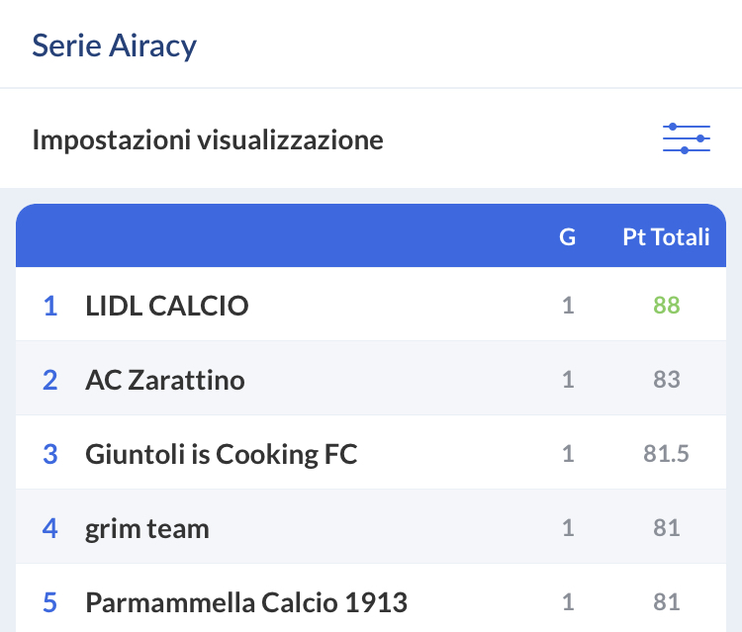The image size is (742, 632).
Task: Sort by Pt Totali column header
Action: click(x=666, y=237)
